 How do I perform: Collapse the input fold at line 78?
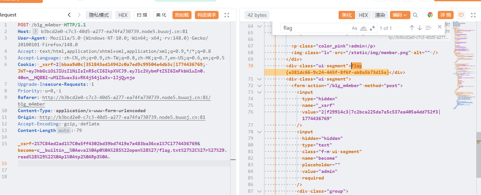click(259, 132)
